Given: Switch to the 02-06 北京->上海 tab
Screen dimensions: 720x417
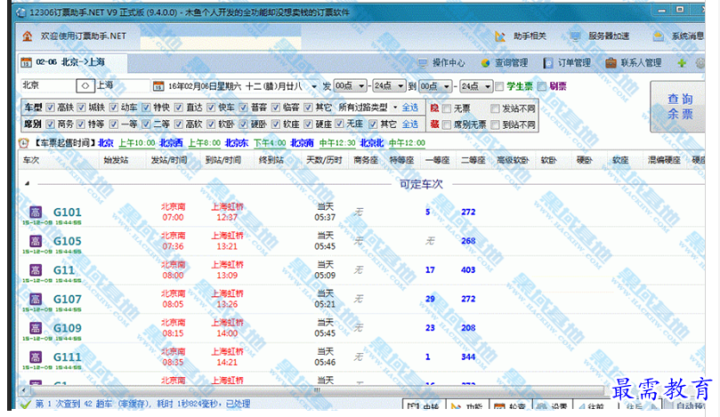Looking at the screenshot, I should [x=73, y=62].
